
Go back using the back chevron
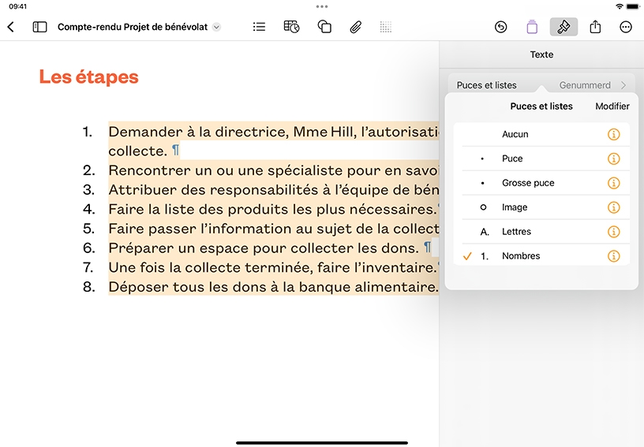[x=11, y=27]
